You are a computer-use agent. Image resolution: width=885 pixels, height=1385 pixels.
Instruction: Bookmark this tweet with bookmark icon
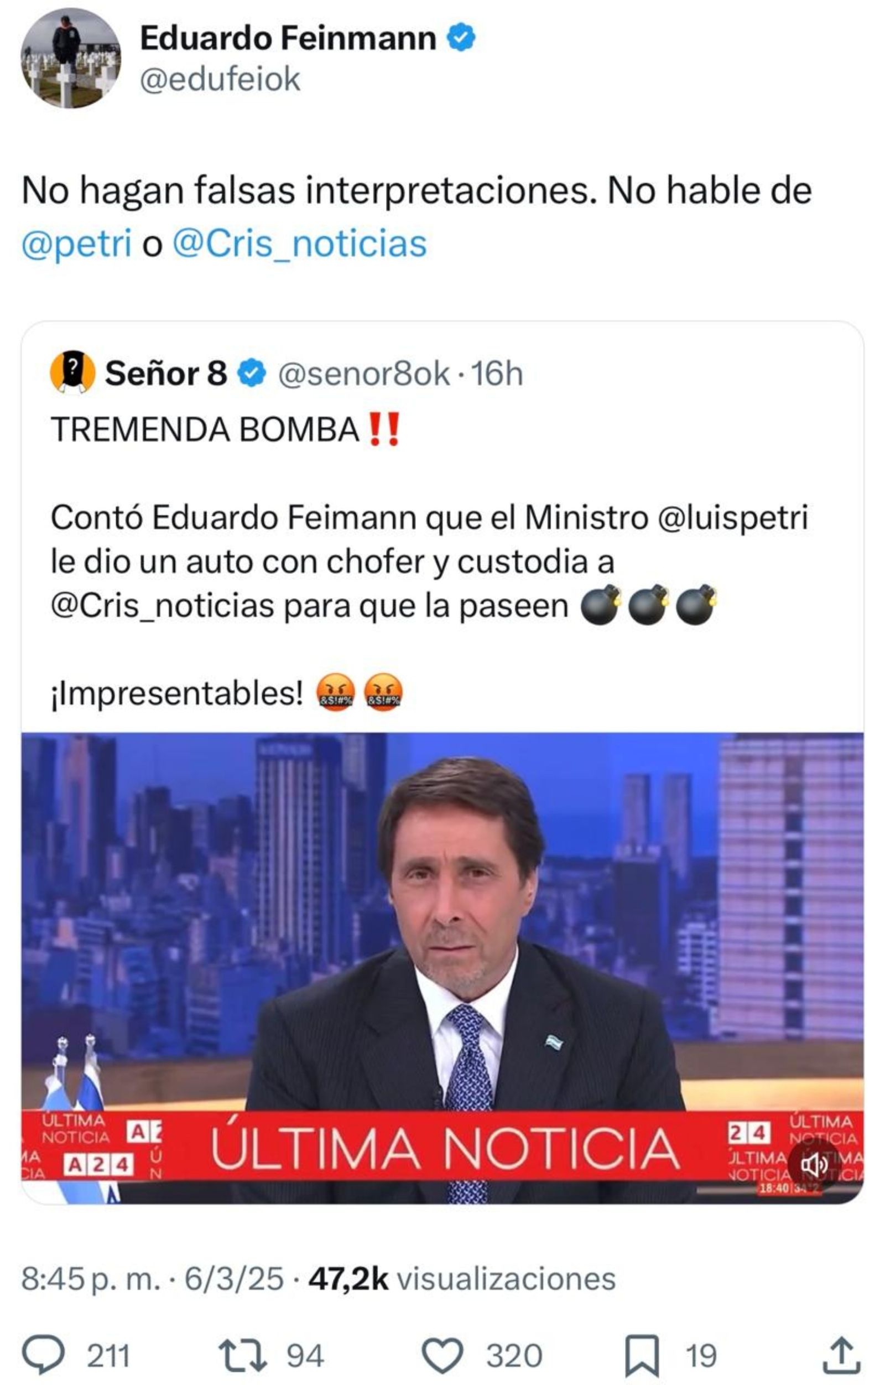pos(642,1356)
